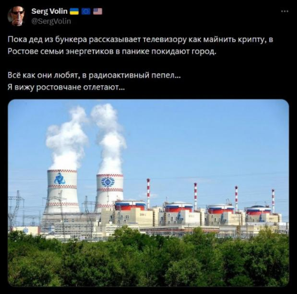Screen dimensions: 297x294
Task: Click the US flag emoji in name
Action: [98, 11]
